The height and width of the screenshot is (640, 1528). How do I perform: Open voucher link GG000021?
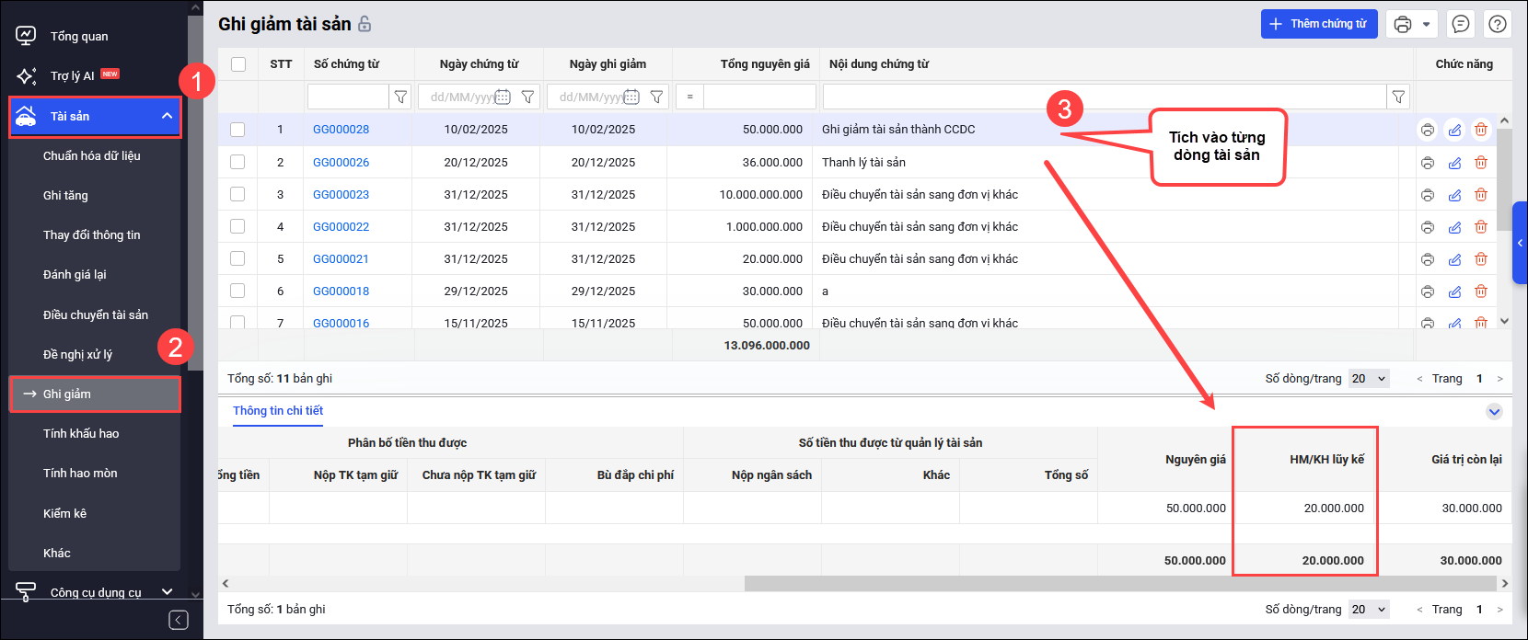click(341, 259)
